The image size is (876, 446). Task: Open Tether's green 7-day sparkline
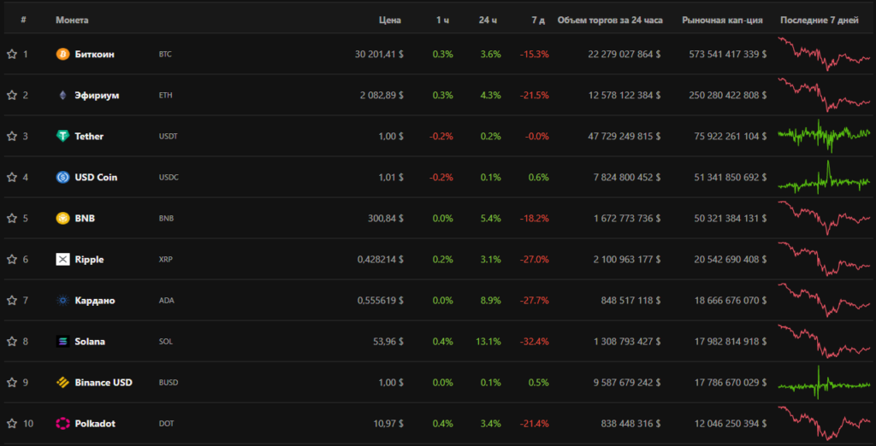point(824,136)
